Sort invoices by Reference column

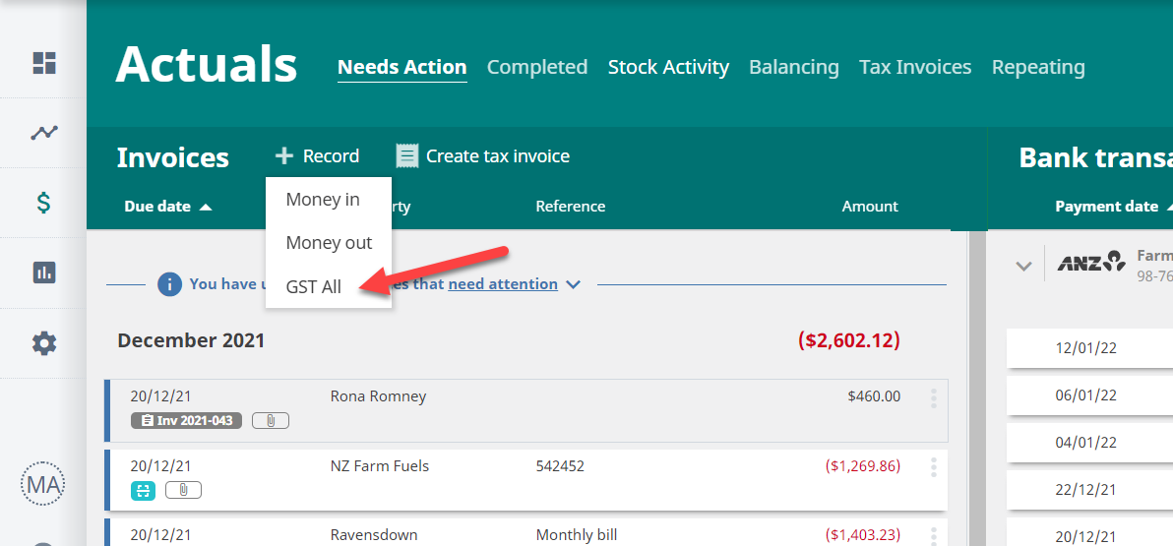tap(570, 207)
